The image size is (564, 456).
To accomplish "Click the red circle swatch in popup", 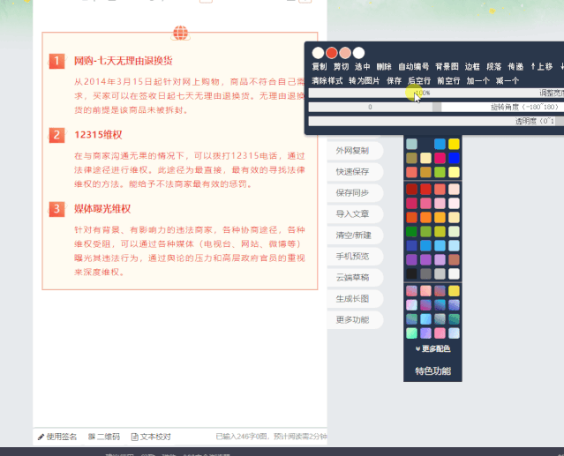I will pyautogui.click(x=332, y=53).
